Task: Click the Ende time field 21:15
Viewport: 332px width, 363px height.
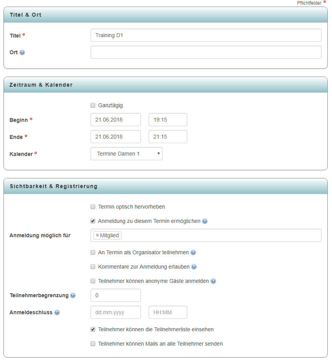Action: [168, 137]
